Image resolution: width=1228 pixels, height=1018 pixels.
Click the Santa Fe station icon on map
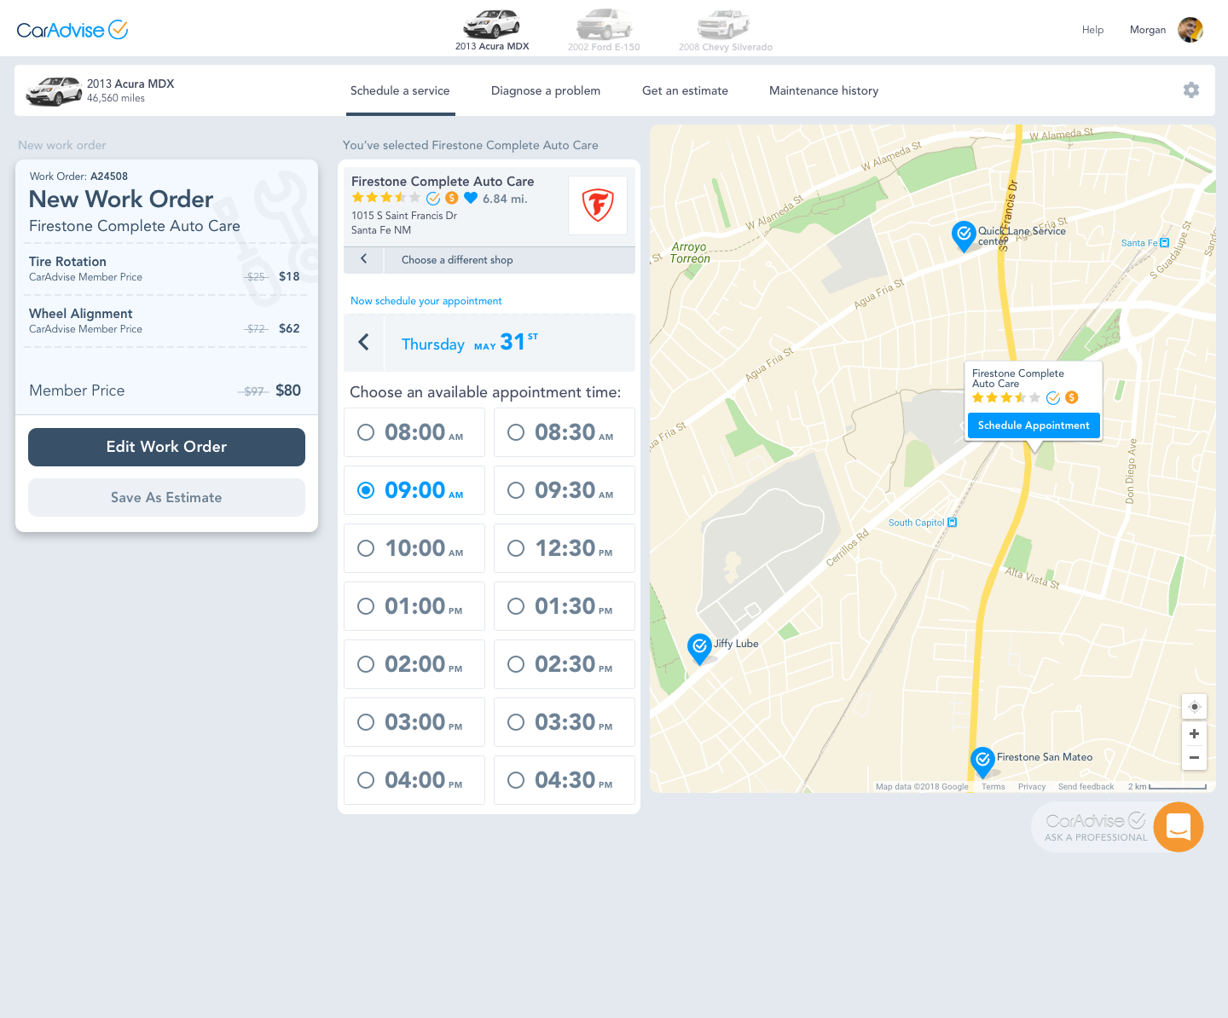click(1165, 243)
